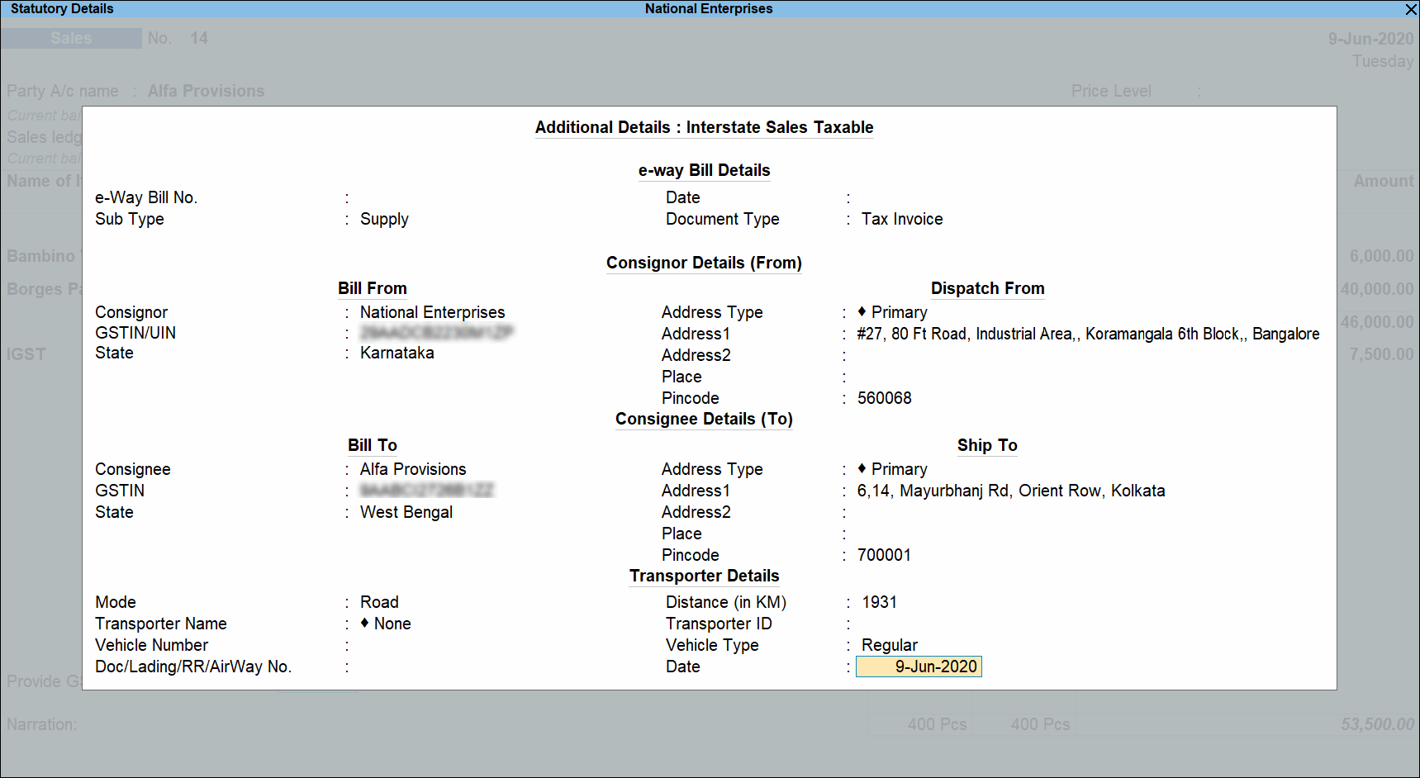This screenshot has width=1420, height=778.
Task: Click the Document Type field with Tax Invoice
Action: pos(902,219)
